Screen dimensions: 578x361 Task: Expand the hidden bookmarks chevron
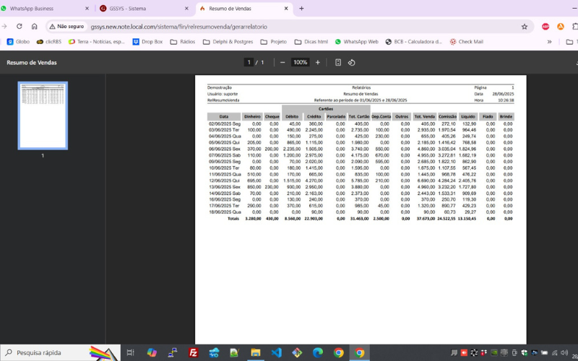(x=549, y=42)
